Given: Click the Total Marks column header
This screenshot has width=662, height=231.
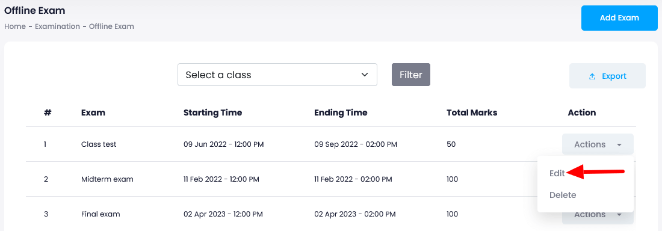Looking at the screenshot, I should click(472, 112).
